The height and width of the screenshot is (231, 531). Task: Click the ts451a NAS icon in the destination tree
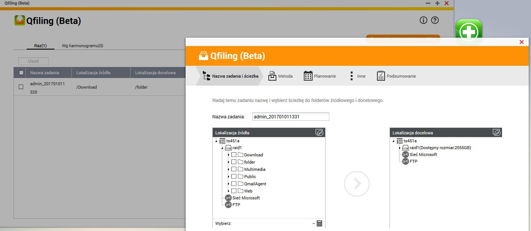tap(399, 141)
